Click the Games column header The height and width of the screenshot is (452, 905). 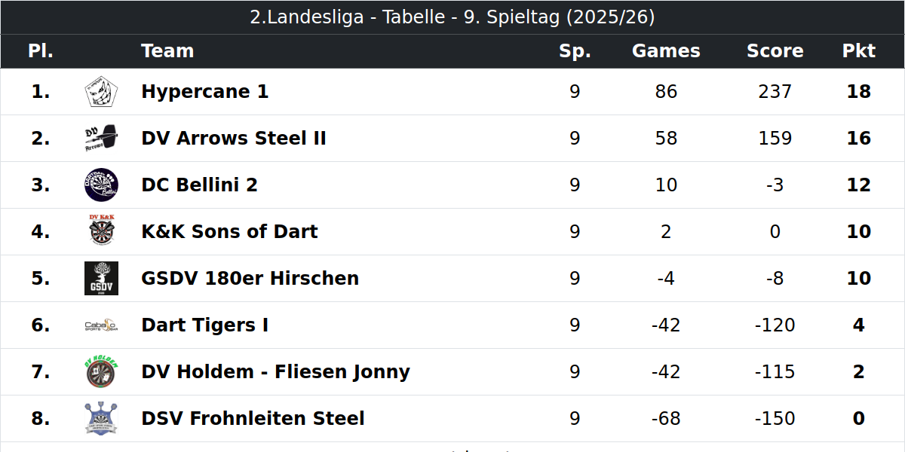(666, 51)
